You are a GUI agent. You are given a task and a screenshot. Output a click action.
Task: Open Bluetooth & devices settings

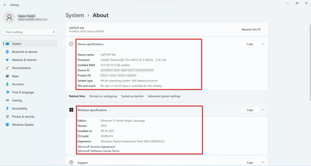(x=30, y=52)
